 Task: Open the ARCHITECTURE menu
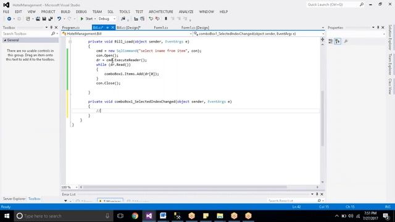(x=160, y=12)
